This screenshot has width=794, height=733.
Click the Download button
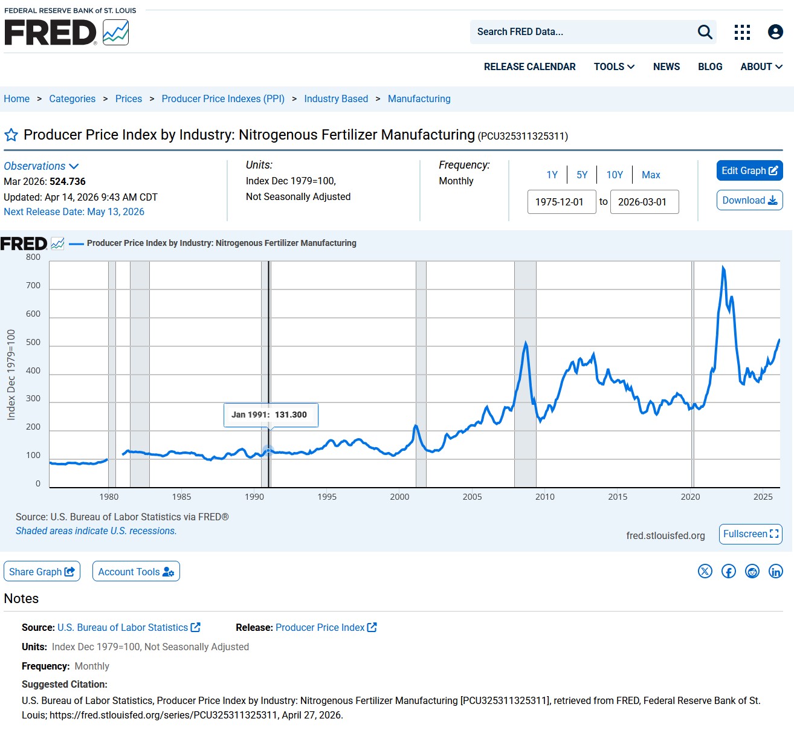[750, 200]
